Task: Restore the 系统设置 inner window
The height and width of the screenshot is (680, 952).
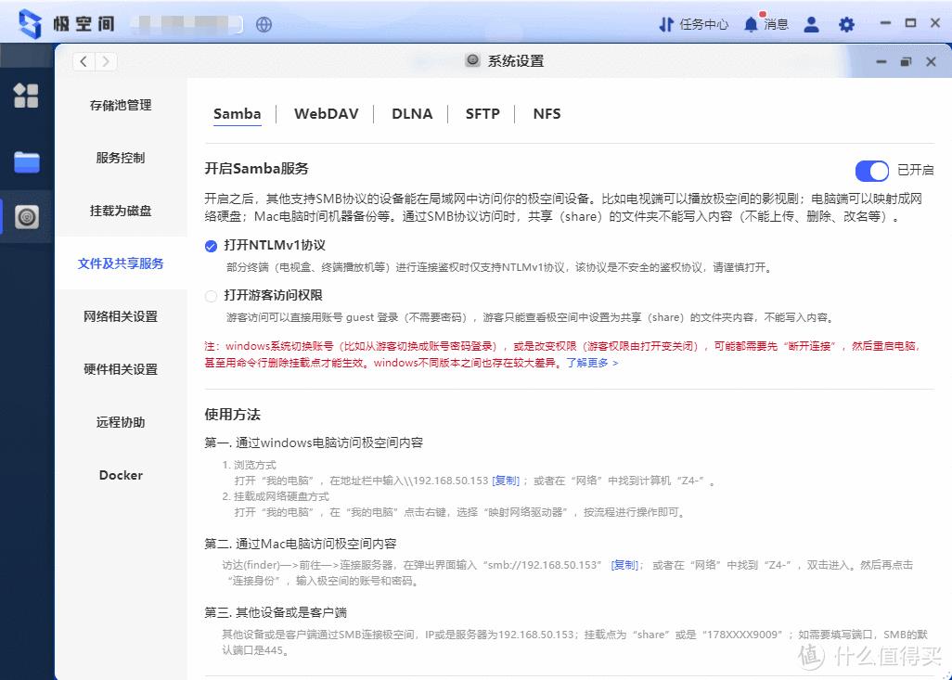Action: (x=906, y=61)
